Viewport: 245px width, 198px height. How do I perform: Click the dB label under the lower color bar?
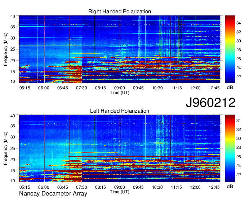[230, 186]
